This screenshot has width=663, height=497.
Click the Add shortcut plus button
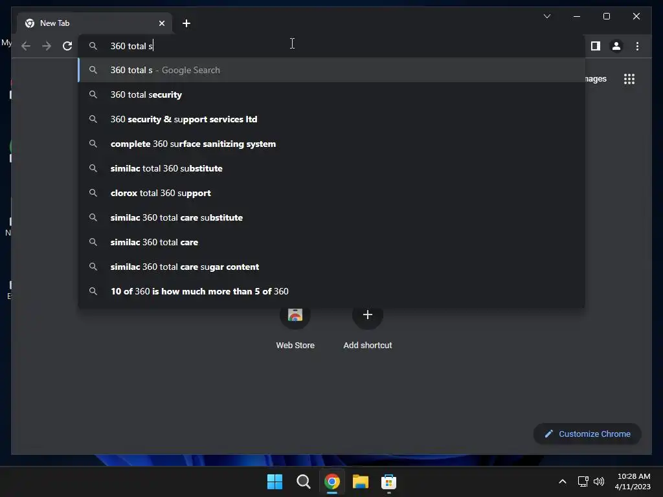point(368,315)
